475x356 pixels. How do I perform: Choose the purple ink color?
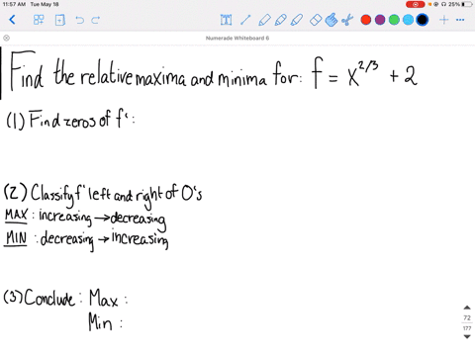380,20
